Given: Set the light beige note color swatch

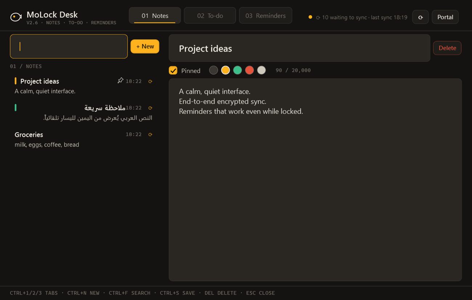Looking at the screenshot, I should [x=261, y=70].
